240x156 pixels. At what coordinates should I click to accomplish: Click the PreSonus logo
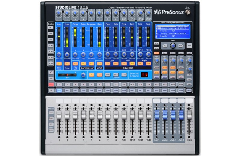[169, 12]
